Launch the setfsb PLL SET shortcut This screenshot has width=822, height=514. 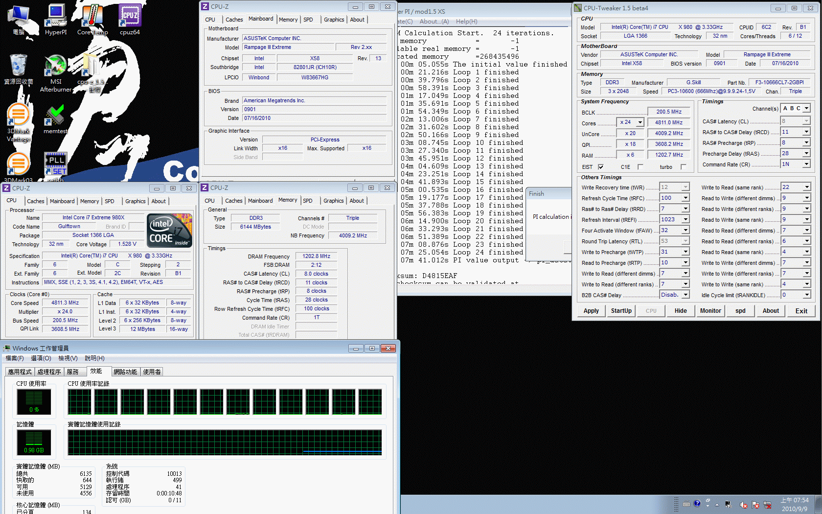pyautogui.click(x=56, y=166)
